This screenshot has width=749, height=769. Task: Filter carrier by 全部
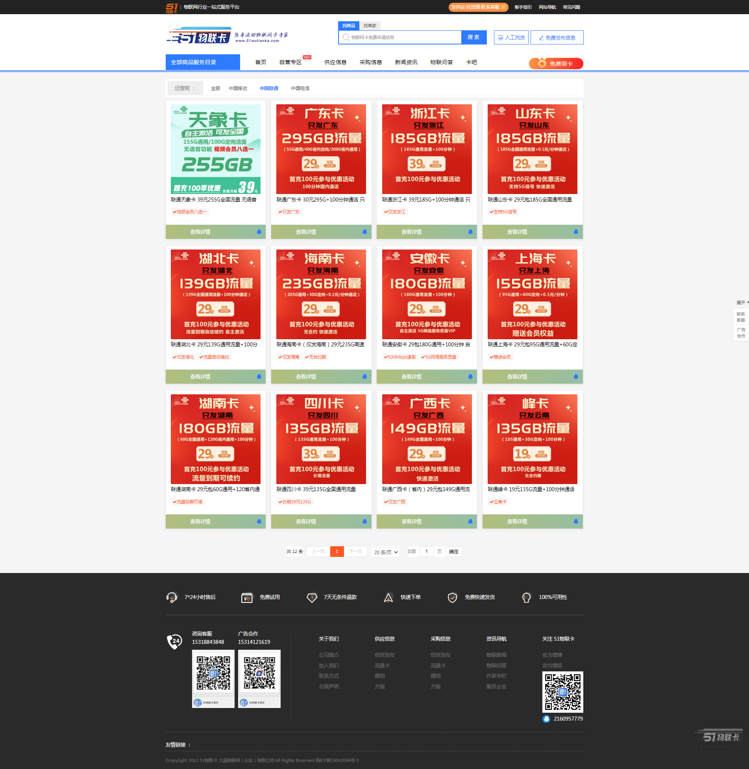[215, 88]
